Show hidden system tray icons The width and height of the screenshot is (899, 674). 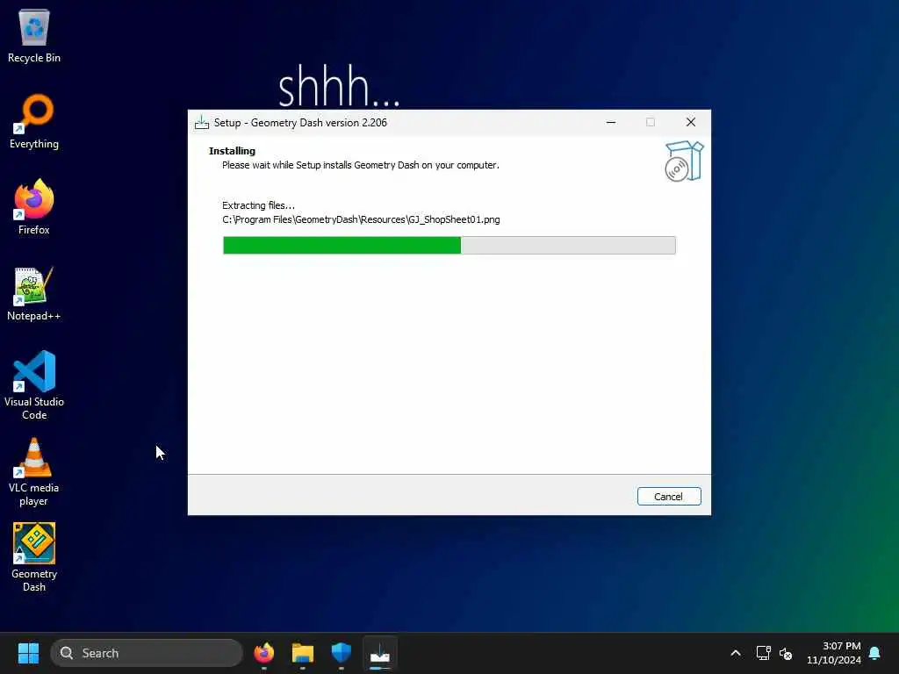point(736,653)
